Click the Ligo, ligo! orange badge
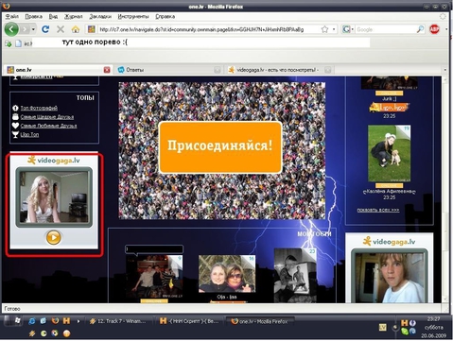453x341 pixels. tap(389, 108)
